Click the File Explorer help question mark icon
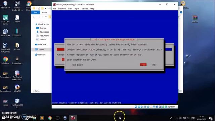The image size is (215, 121). (181, 12)
